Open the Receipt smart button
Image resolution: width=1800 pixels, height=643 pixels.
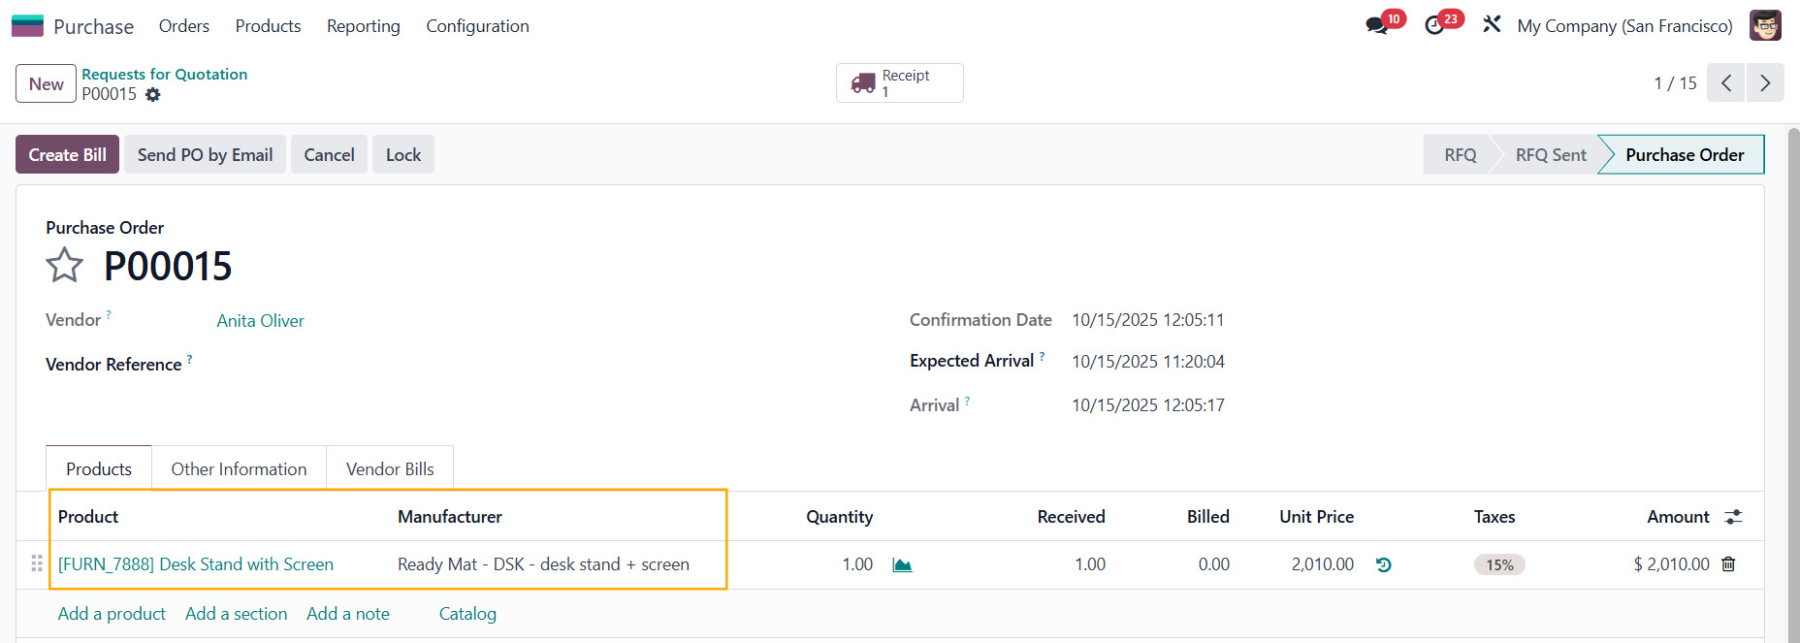[899, 83]
